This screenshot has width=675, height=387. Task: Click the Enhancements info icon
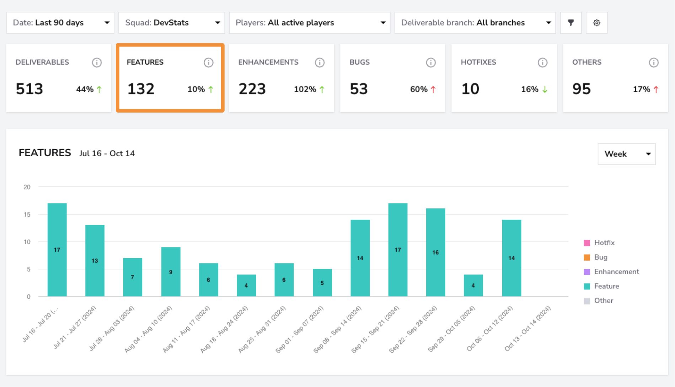tap(320, 62)
